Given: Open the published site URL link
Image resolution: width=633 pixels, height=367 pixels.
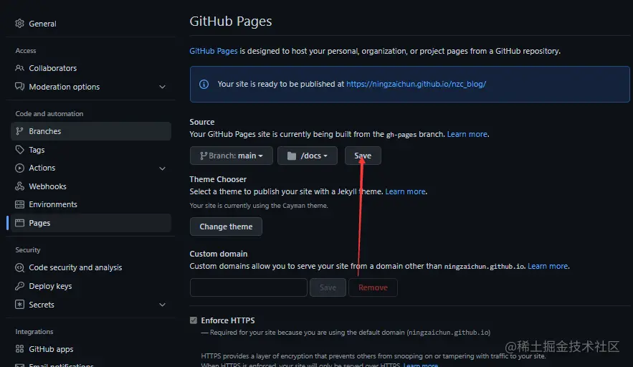Looking at the screenshot, I should 417,84.
